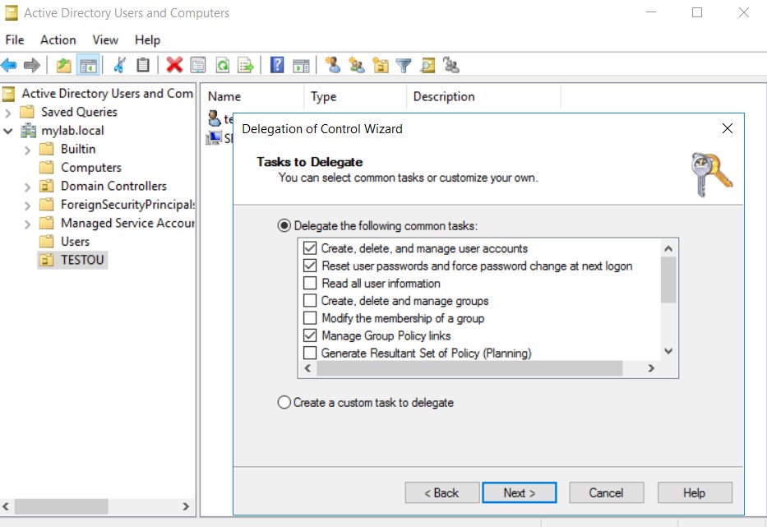Viewport: 767px width, 527px height.
Task: Click task list horizontal scrollbar right arrow
Action: pyautogui.click(x=651, y=368)
